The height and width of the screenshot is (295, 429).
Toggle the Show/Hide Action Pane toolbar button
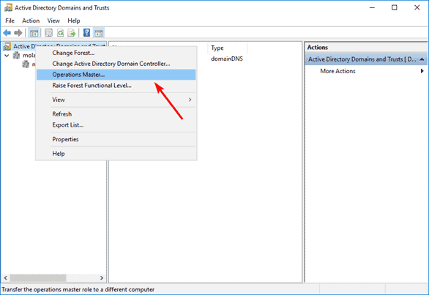99,33
